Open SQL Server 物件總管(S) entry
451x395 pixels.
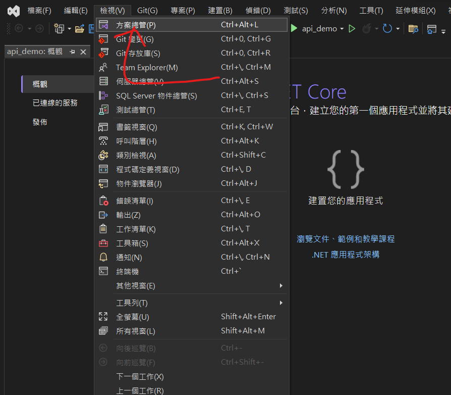[x=192, y=95]
